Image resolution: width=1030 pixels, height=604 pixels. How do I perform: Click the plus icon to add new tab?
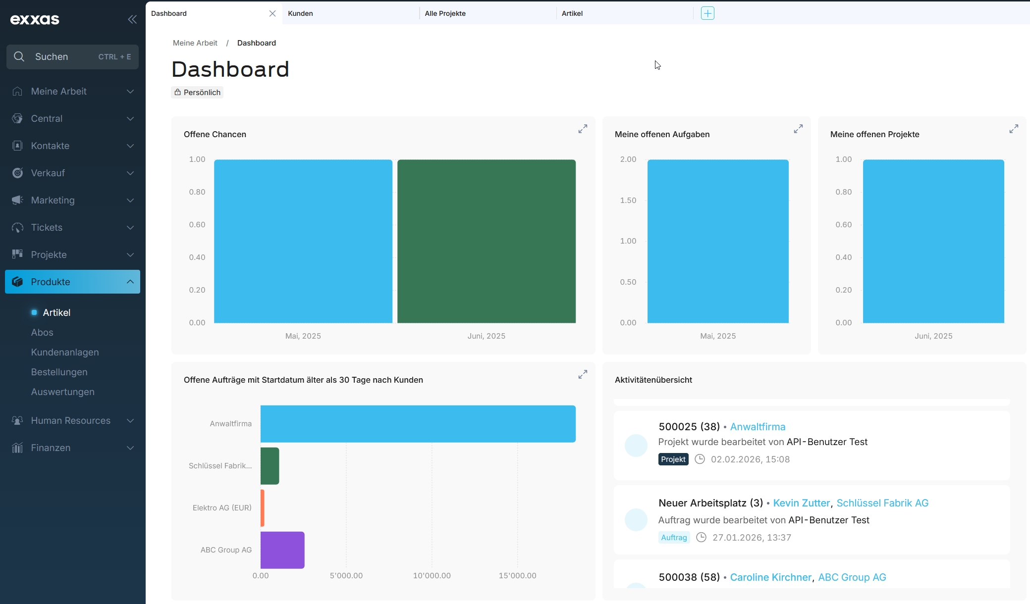click(x=707, y=13)
